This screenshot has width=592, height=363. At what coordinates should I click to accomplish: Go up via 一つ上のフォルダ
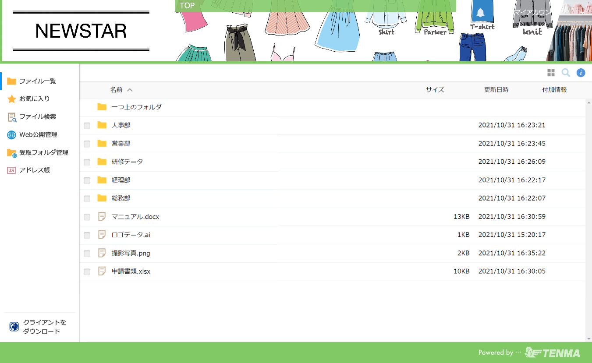click(x=136, y=107)
